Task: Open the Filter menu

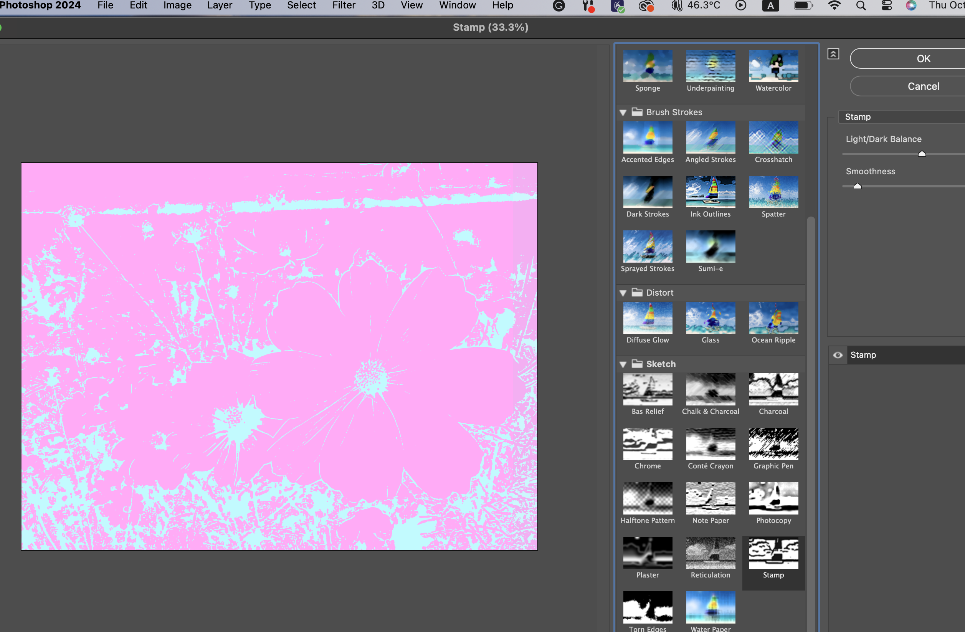Action: coord(344,6)
